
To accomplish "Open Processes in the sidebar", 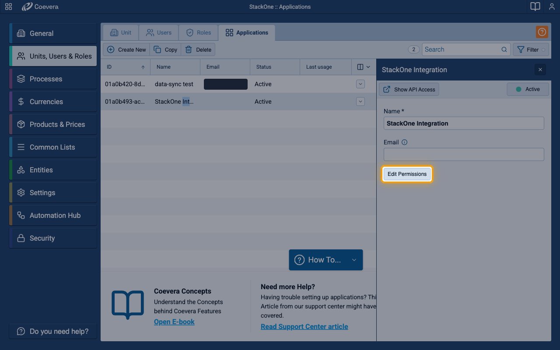I will (x=53, y=79).
